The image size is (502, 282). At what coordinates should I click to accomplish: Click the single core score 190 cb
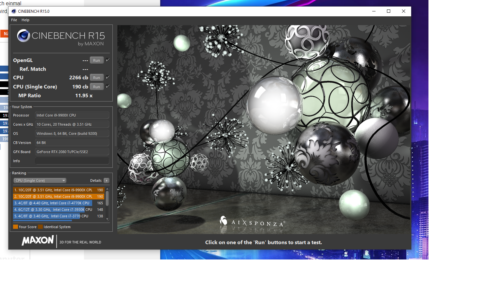(x=80, y=87)
